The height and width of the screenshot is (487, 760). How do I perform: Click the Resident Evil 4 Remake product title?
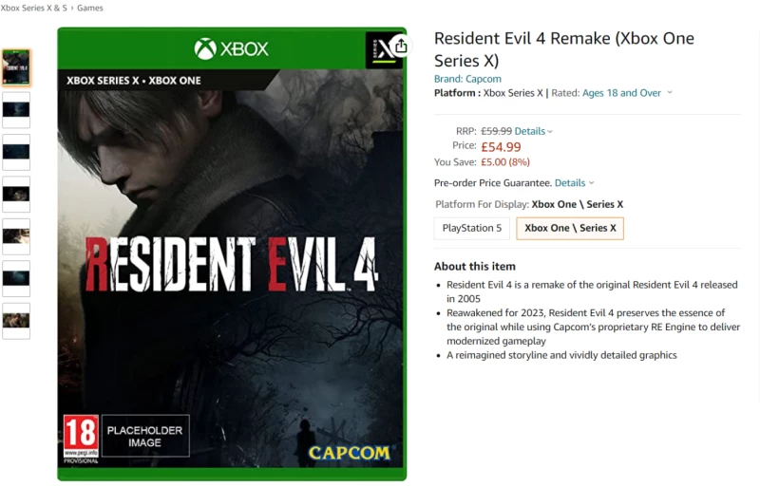pos(564,49)
